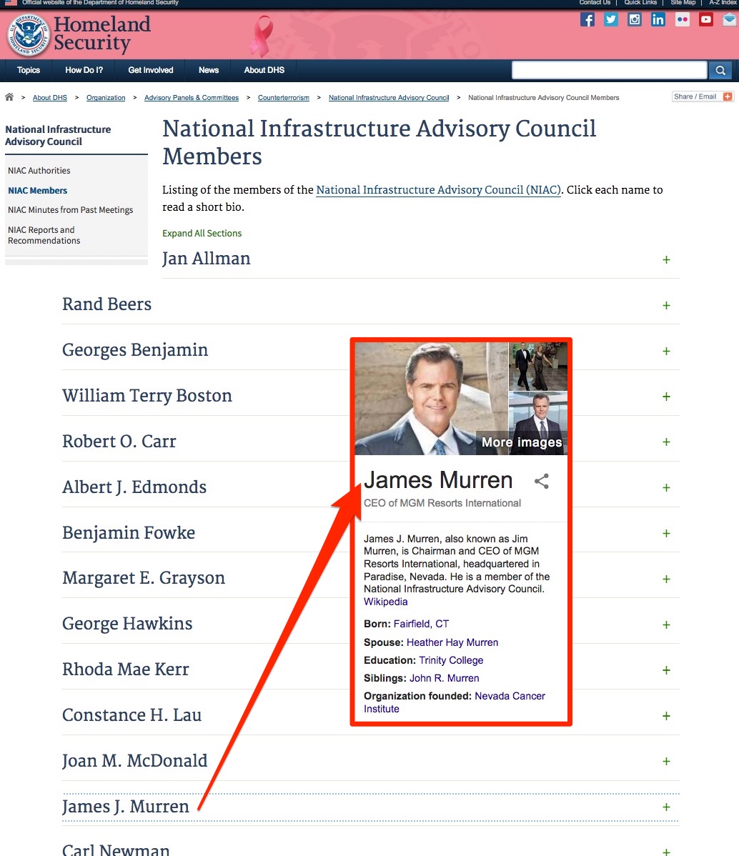Click the Share / Email button
Image resolution: width=739 pixels, height=856 pixels.
coord(703,96)
